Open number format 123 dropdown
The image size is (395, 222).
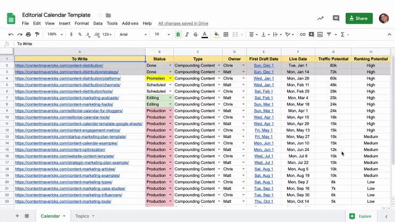point(107,35)
